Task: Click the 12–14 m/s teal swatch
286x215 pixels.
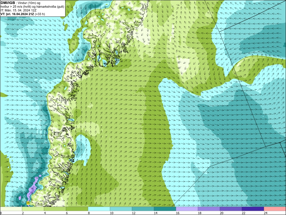Action: pyautogui.click(x=143, y=209)
